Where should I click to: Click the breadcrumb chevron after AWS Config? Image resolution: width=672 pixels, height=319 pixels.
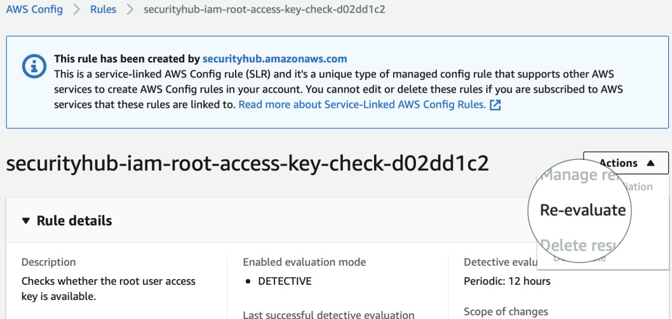click(76, 10)
